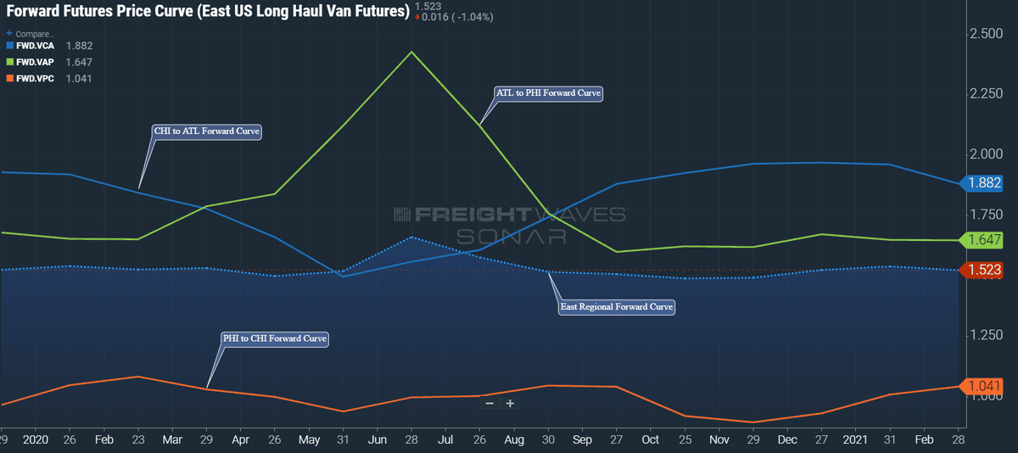The image size is (1018, 453).
Task: Select the orange FWD.VPC legend swatch
Action: click(9, 78)
